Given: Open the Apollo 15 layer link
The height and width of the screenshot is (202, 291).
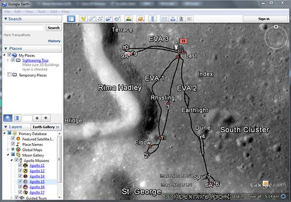Looking at the screenshot, I should pyautogui.click(x=37, y=181).
